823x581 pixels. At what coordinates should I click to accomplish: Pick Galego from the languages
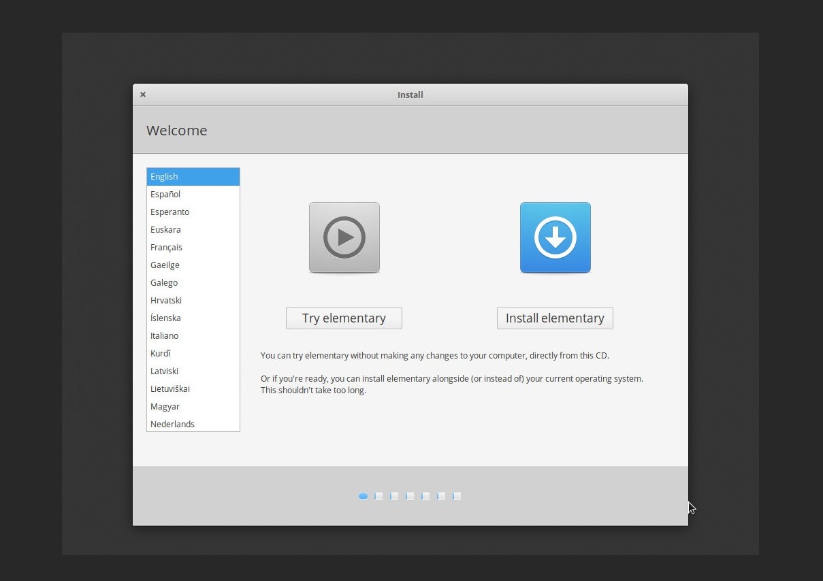[x=193, y=283]
